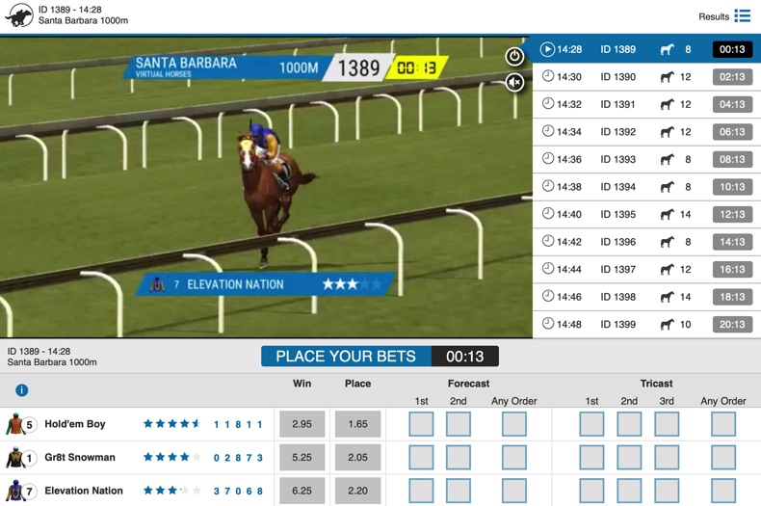Image resolution: width=761 pixels, height=506 pixels.
Task: Bet Win 6.25 on Elevation Nation
Action: pos(302,491)
